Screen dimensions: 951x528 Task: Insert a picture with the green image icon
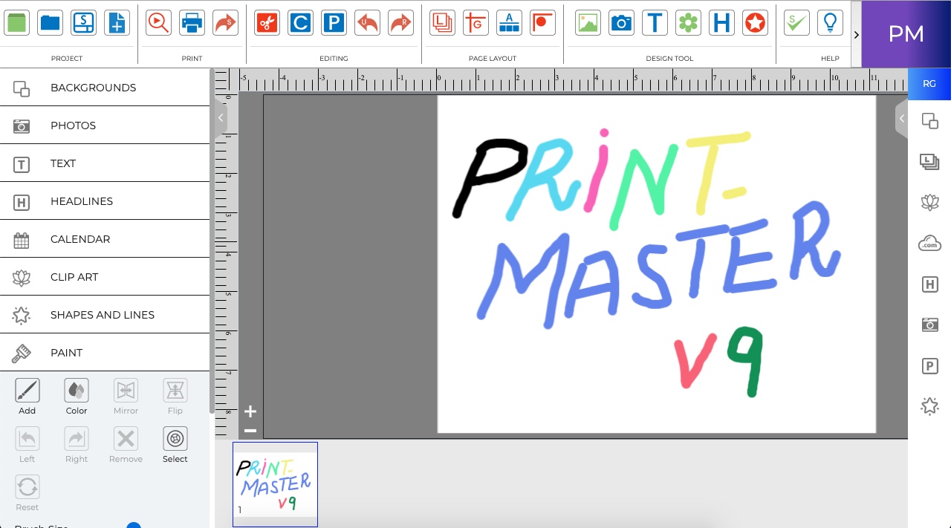pyautogui.click(x=588, y=22)
